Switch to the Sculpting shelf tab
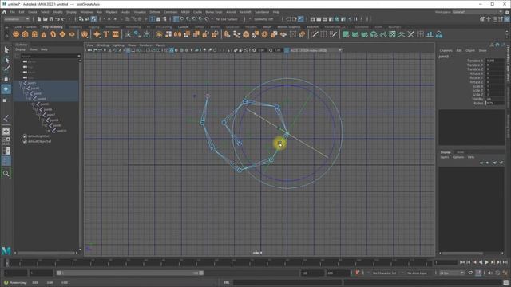 (75, 27)
